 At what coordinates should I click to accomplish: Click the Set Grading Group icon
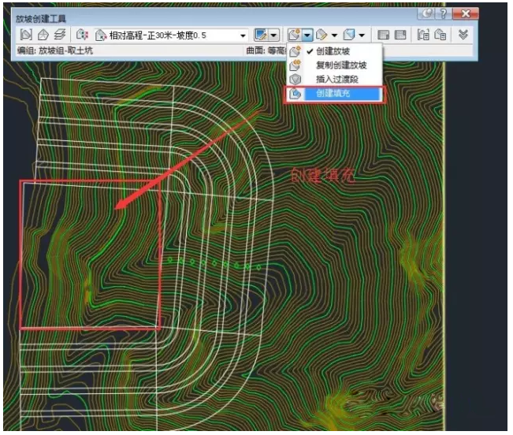click(x=25, y=35)
